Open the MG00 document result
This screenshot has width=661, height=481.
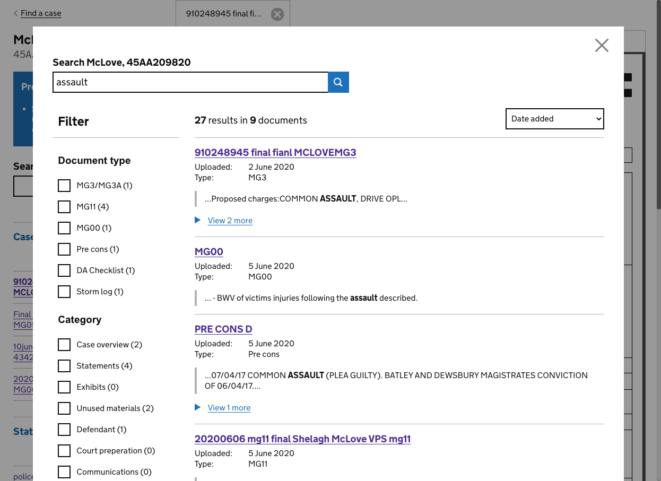click(x=208, y=252)
